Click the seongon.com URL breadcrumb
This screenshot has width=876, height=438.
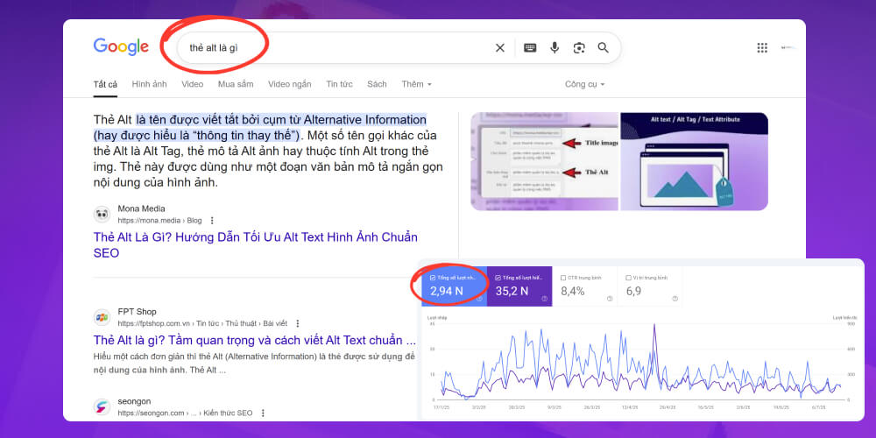tap(185, 413)
